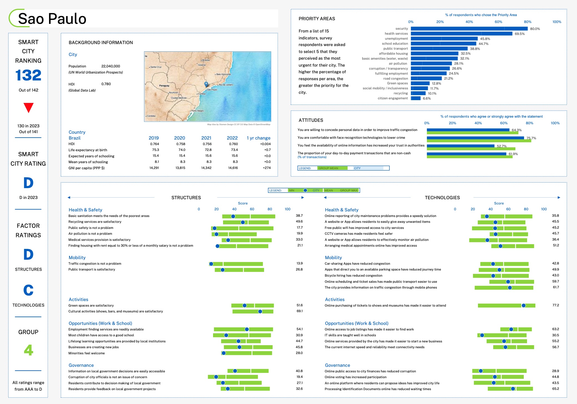
Task: Select the blue marker on the Traffic congestion bar
Action: [x=212, y=263]
